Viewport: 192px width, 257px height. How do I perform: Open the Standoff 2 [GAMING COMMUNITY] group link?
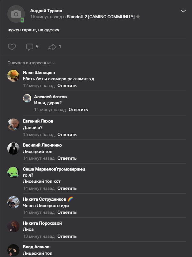coord(100,17)
